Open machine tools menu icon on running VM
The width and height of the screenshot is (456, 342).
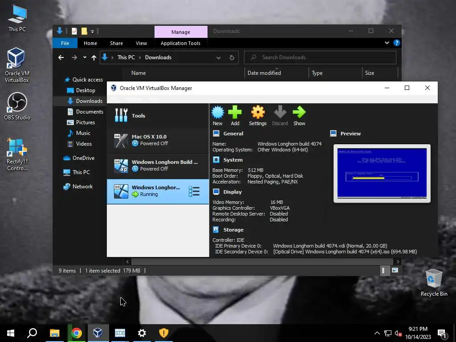[194, 191]
